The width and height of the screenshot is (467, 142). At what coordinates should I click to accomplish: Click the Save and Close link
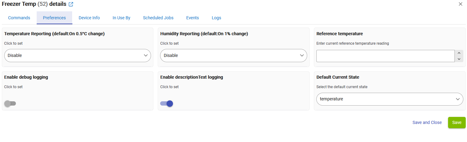point(427,122)
